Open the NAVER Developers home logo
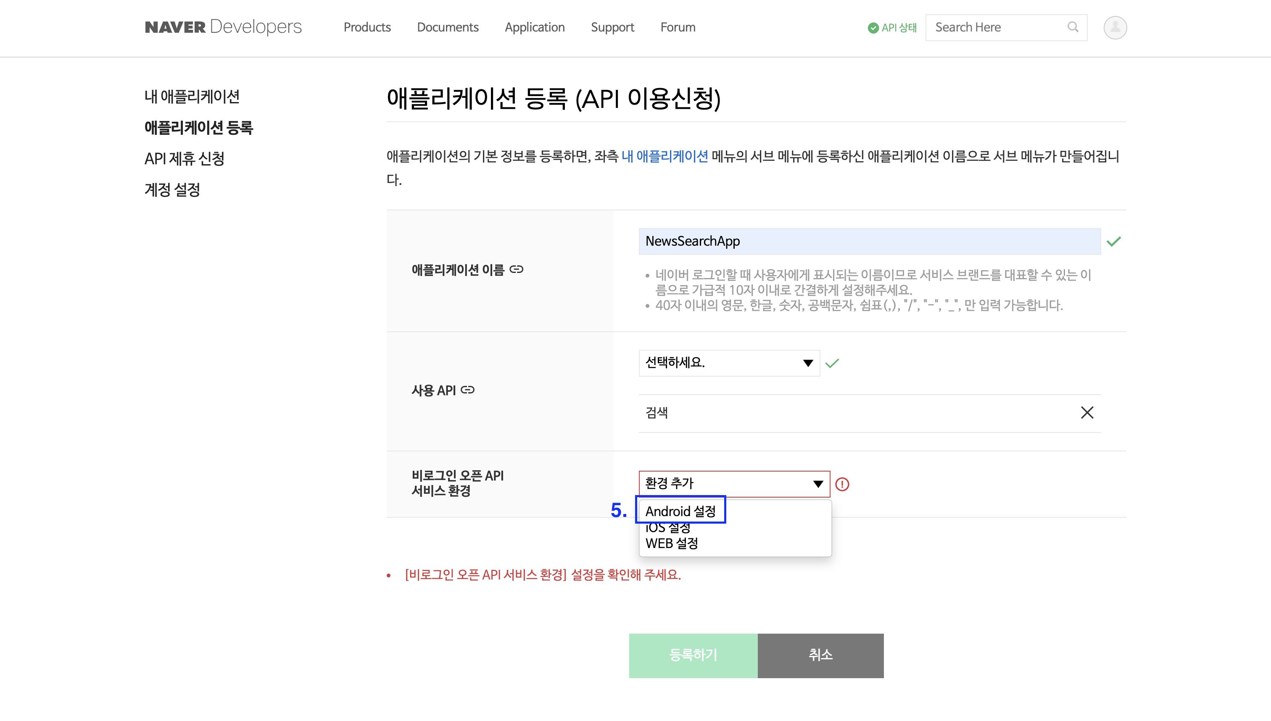The width and height of the screenshot is (1271, 721). (x=223, y=27)
